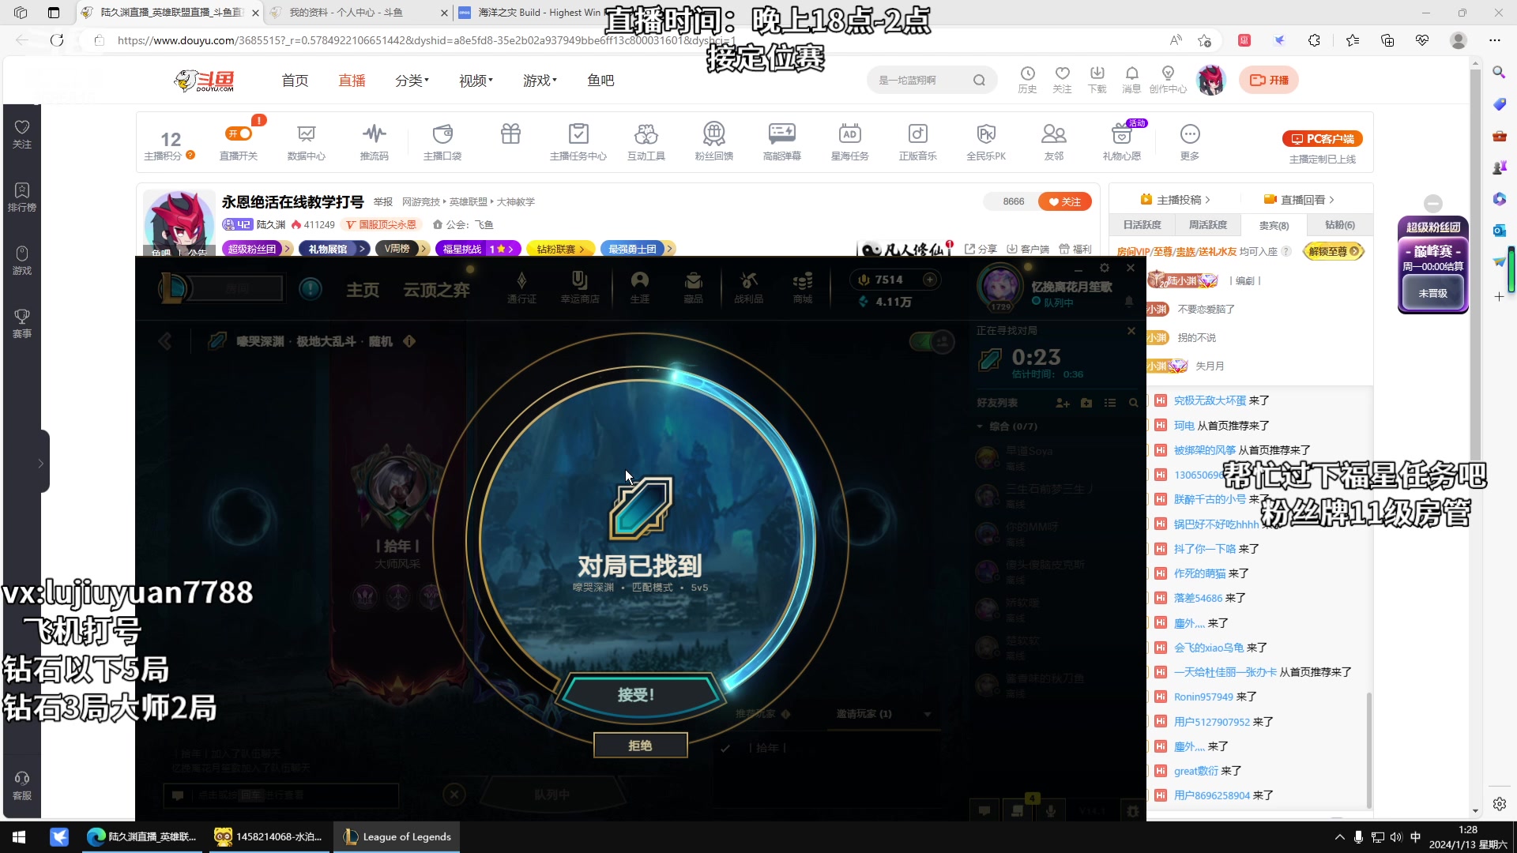The image size is (1517, 853).
Task: Click 举报 report link
Action: coord(383,202)
